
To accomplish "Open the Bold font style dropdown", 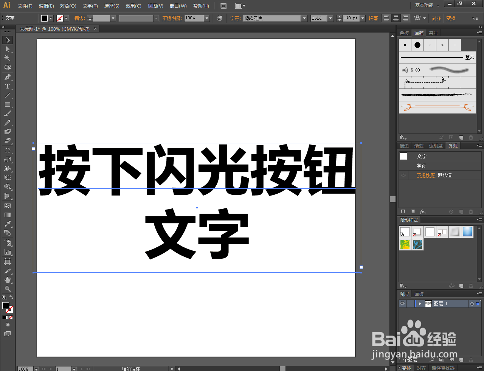I will (330, 18).
